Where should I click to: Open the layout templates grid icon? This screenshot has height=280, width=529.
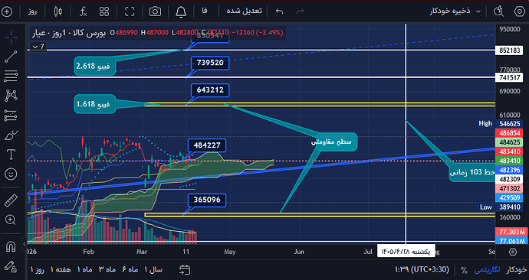pos(104,11)
